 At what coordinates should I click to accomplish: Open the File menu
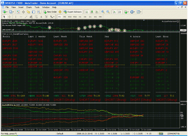click(7, 7)
